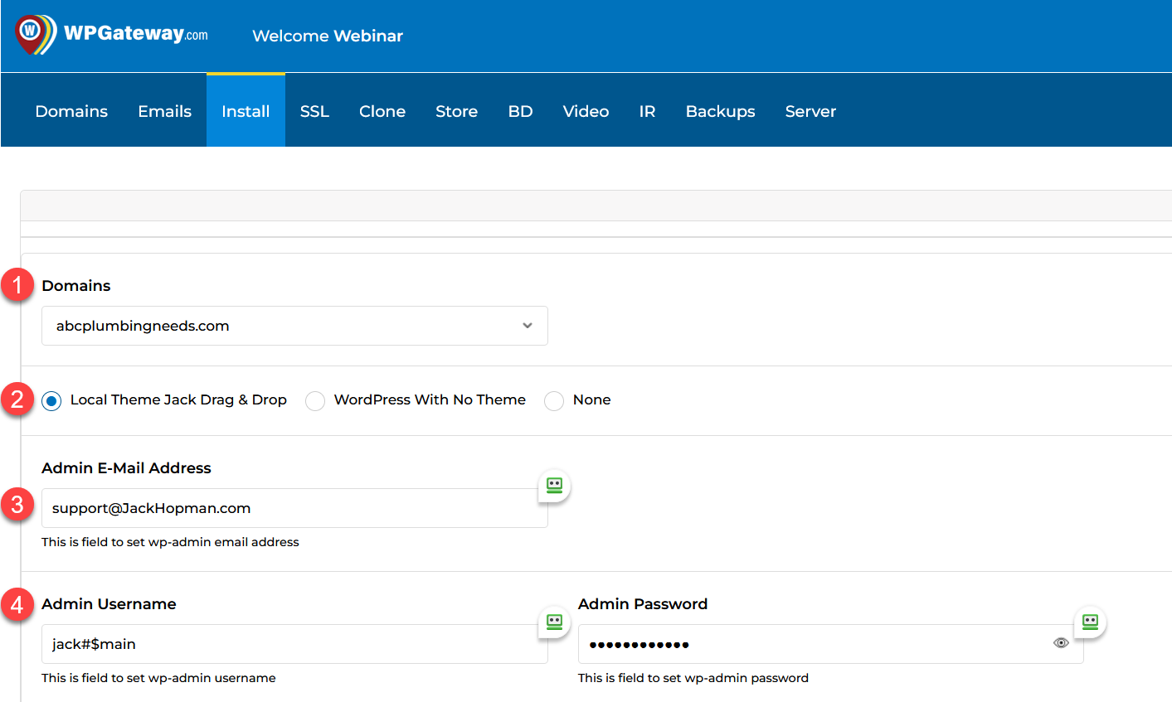Navigate to the Backups tab
Screen dimensions: 1172x702
point(720,111)
